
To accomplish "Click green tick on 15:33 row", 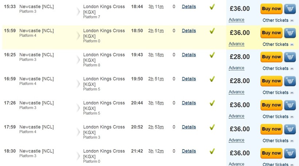I will pos(212,7).
